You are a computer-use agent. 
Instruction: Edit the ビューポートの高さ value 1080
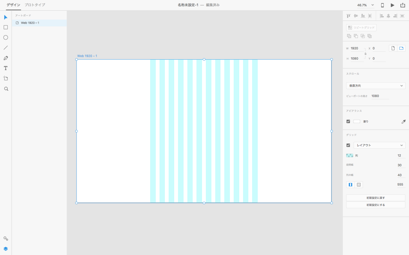coord(380,96)
